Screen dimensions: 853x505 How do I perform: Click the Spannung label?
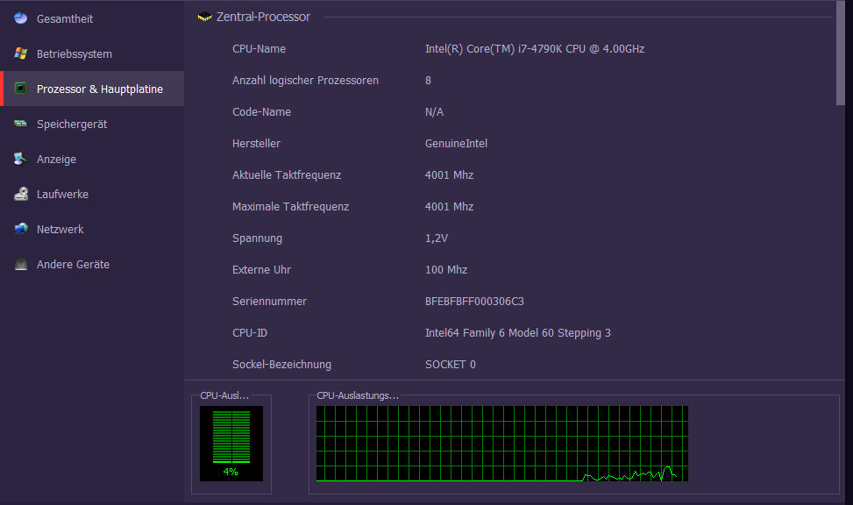(x=258, y=238)
